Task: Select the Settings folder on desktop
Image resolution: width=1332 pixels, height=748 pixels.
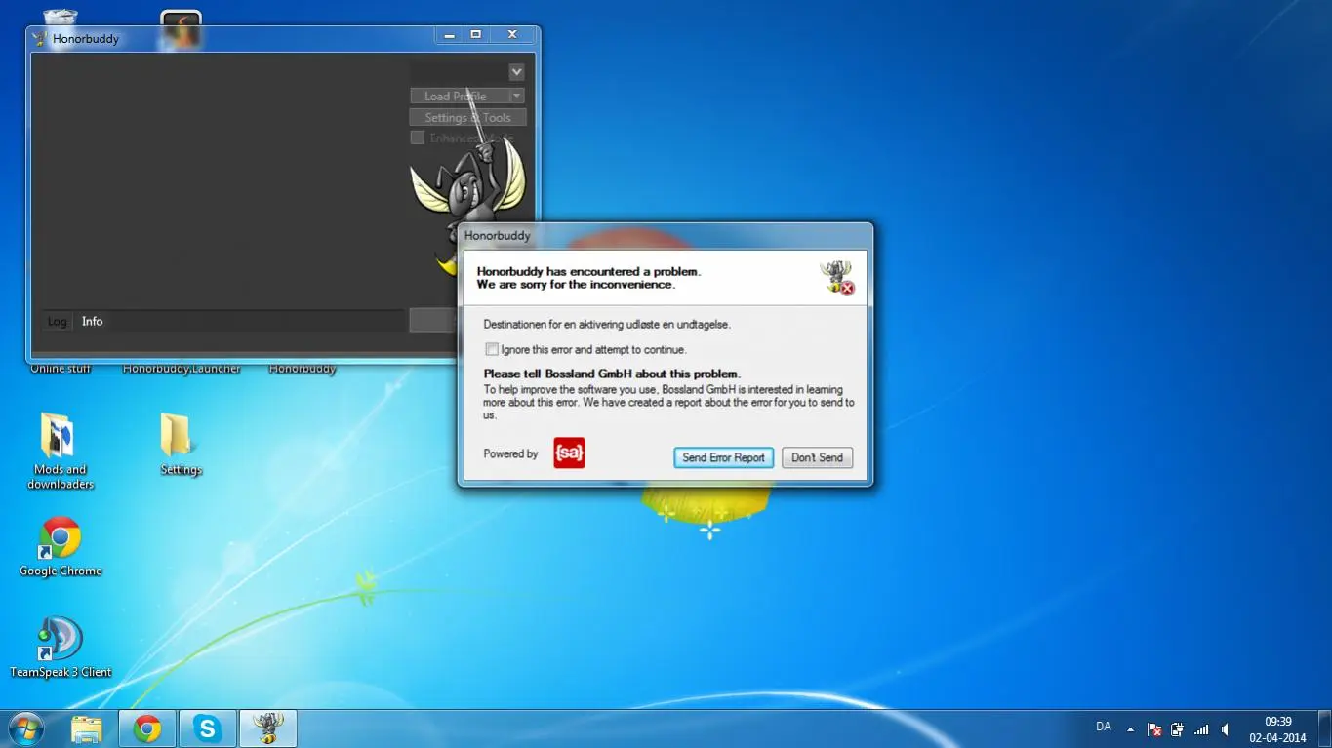Action: [181, 444]
